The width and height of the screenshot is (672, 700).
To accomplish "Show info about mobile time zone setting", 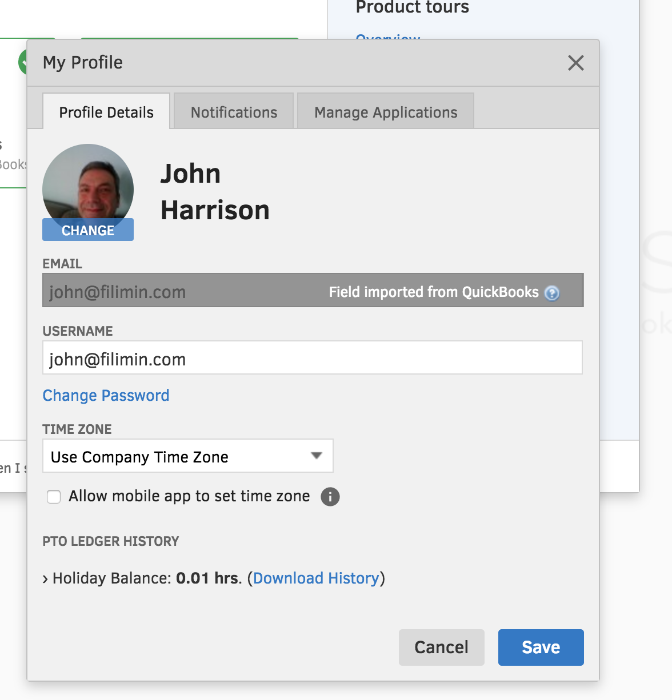I will [330, 497].
